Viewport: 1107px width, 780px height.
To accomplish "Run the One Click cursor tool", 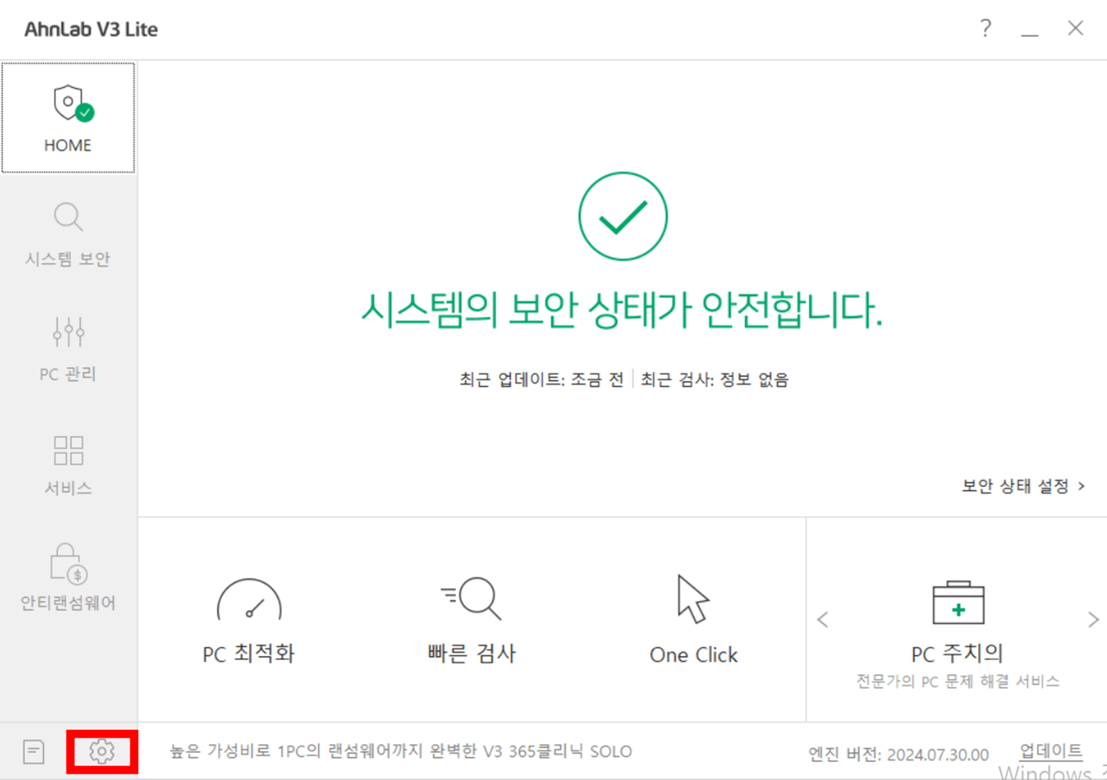I will pos(694,619).
